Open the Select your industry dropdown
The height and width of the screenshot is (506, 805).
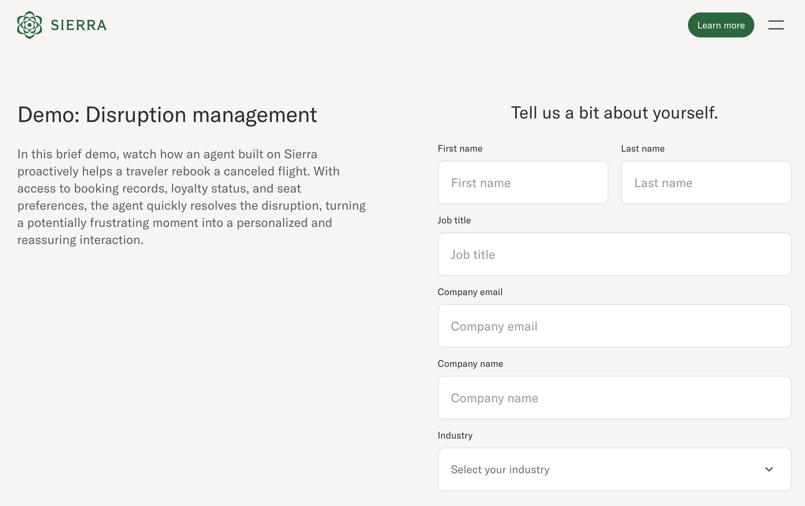click(614, 469)
